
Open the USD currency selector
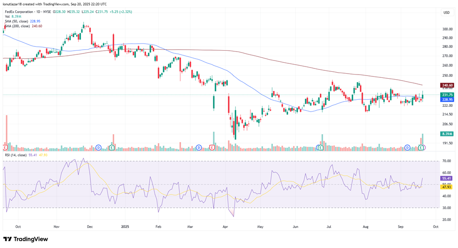pos(446,12)
